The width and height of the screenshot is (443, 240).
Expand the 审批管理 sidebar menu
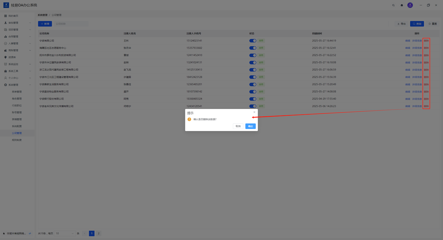(x=17, y=23)
